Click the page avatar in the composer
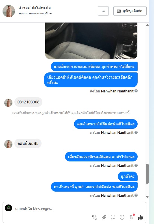The image size is (154, 224). 8,208
